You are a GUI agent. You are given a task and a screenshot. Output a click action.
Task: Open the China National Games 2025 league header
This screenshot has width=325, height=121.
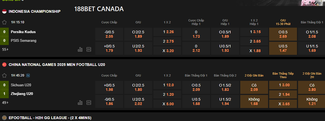57,65
